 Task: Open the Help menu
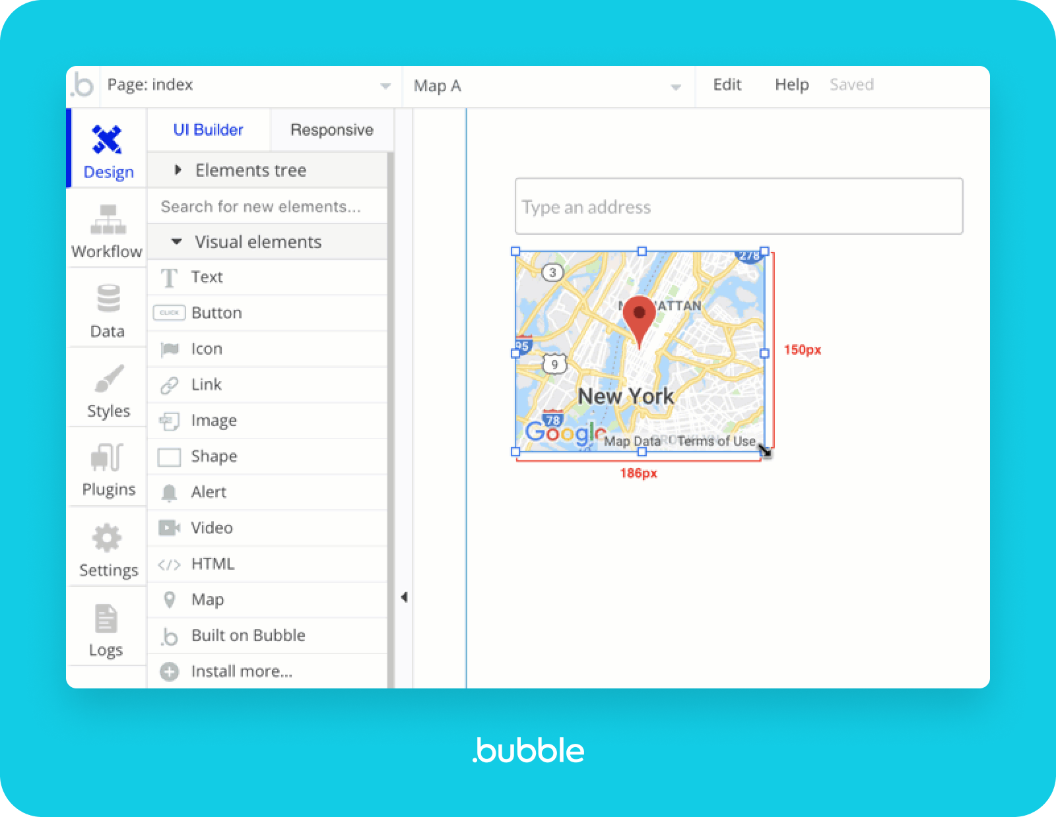click(792, 84)
